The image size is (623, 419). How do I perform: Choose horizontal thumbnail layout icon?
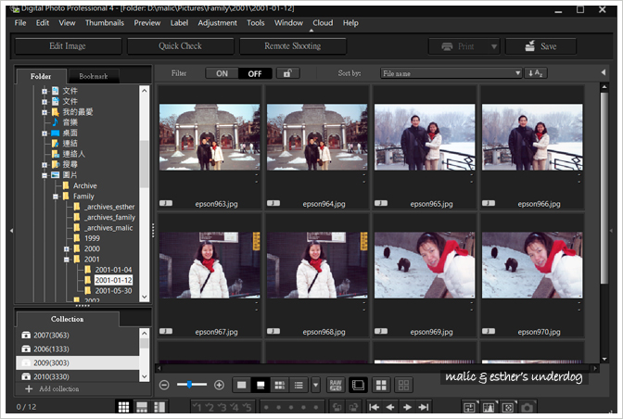(142, 407)
